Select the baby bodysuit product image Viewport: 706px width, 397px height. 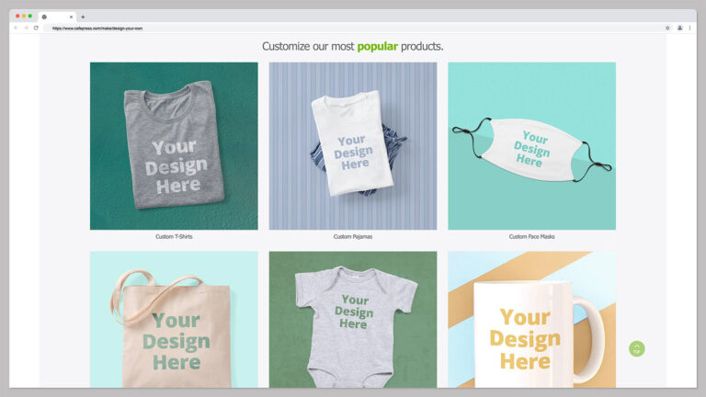[352, 320]
